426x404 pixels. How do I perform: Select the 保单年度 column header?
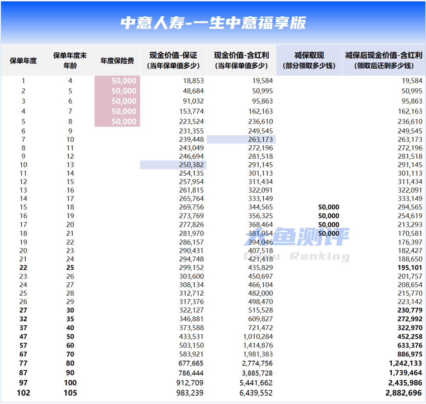pyautogui.click(x=23, y=61)
